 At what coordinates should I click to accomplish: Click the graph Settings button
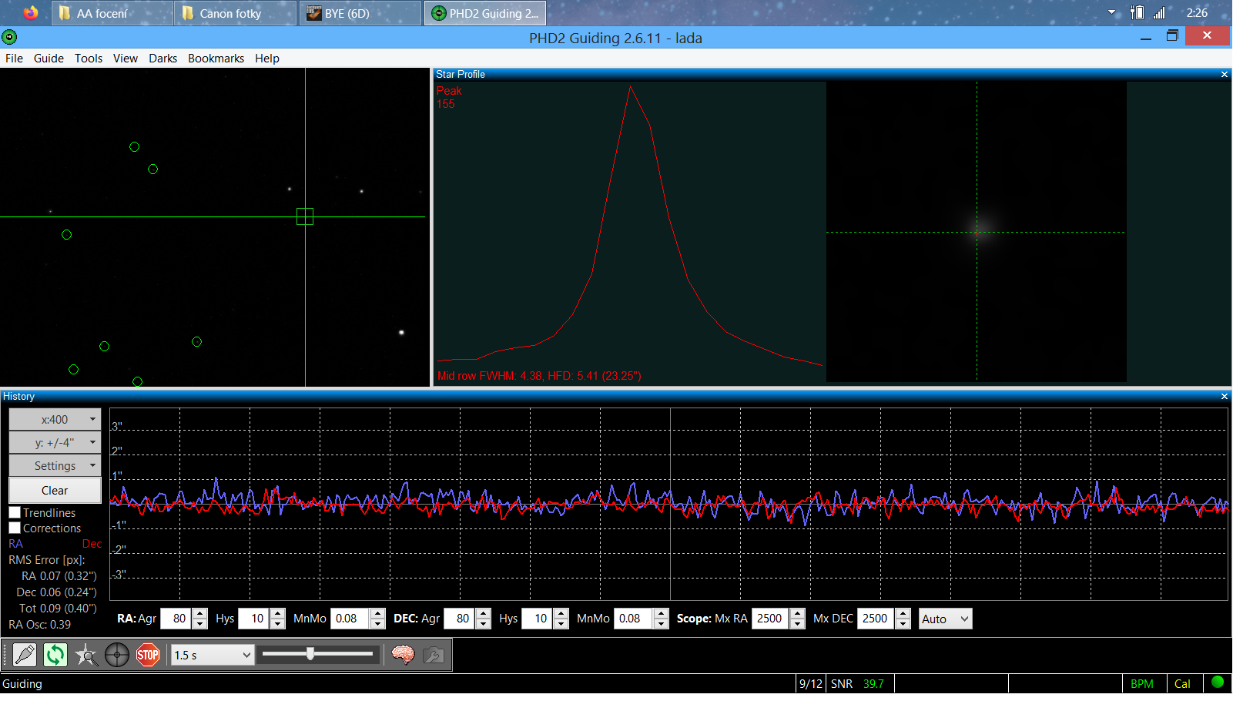(55, 465)
